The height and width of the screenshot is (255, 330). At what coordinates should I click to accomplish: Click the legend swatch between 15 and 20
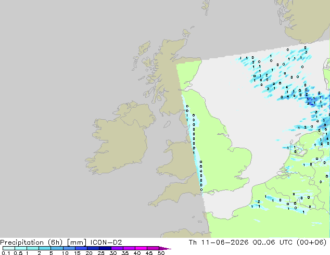click(x=81, y=248)
